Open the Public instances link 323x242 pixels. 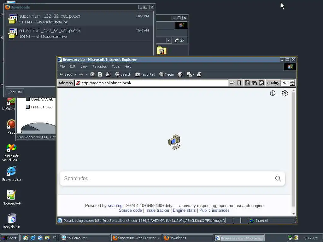point(214,210)
